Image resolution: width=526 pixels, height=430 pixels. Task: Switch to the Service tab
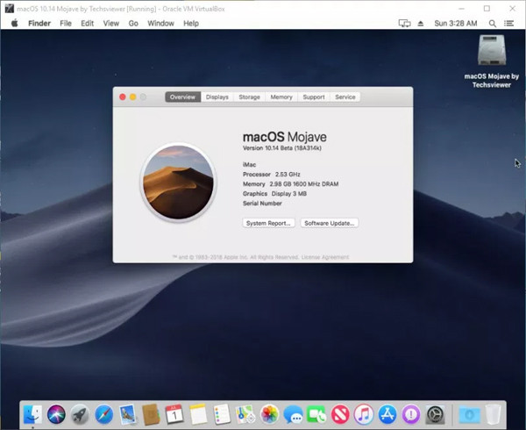pyautogui.click(x=345, y=97)
